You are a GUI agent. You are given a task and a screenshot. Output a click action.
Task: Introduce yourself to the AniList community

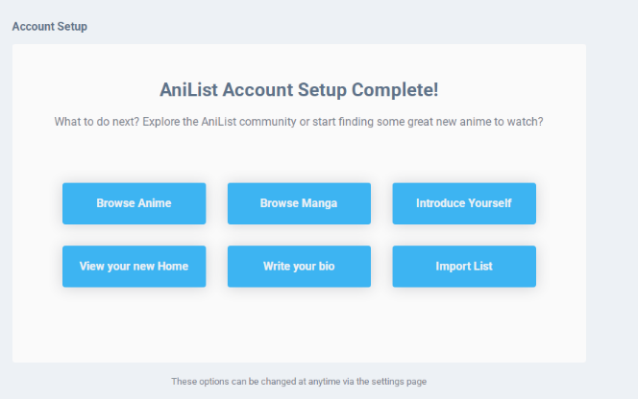click(464, 203)
